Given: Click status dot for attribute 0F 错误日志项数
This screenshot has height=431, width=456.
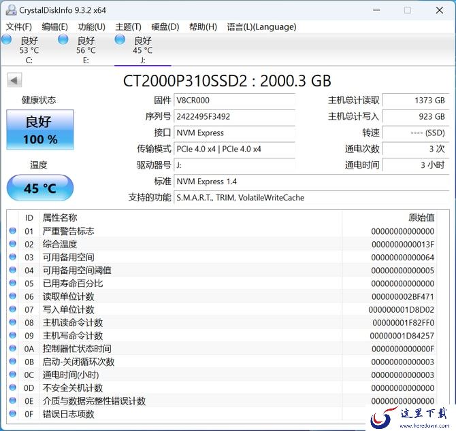Looking at the screenshot, I should coord(12,413).
